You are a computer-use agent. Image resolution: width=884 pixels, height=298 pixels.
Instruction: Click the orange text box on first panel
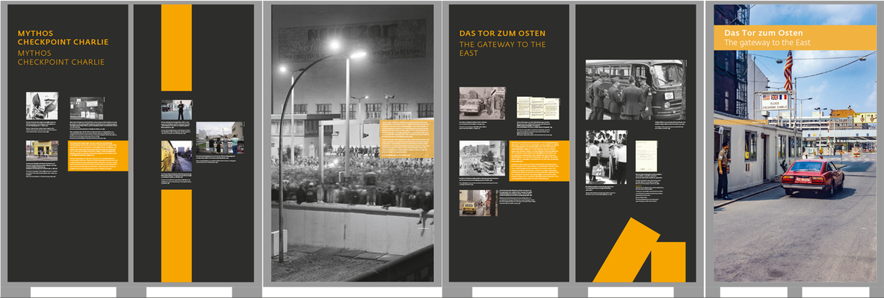point(98,156)
